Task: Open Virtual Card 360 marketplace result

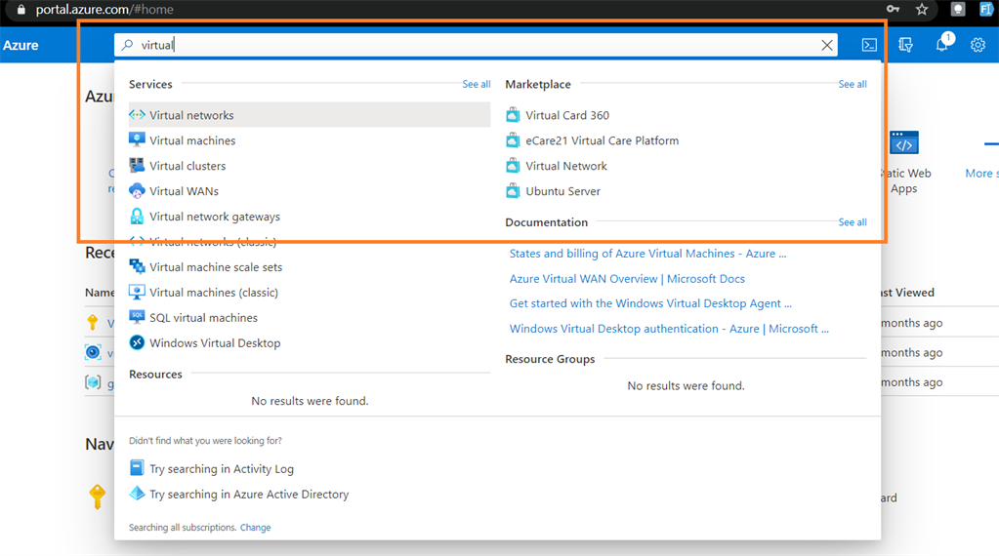Action: click(x=567, y=115)
